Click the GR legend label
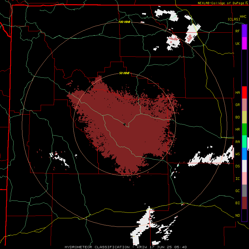This screenshot has height=249, width=249. (x=237, y=105)
